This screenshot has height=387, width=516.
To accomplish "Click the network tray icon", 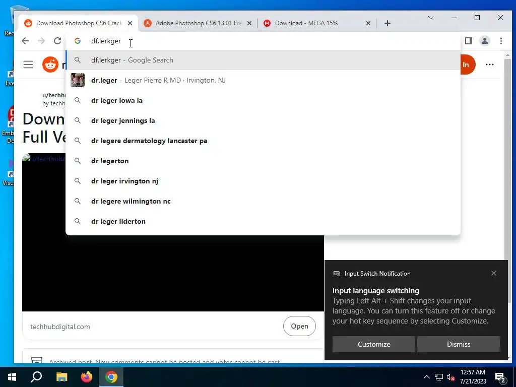I will pos(439,377).
